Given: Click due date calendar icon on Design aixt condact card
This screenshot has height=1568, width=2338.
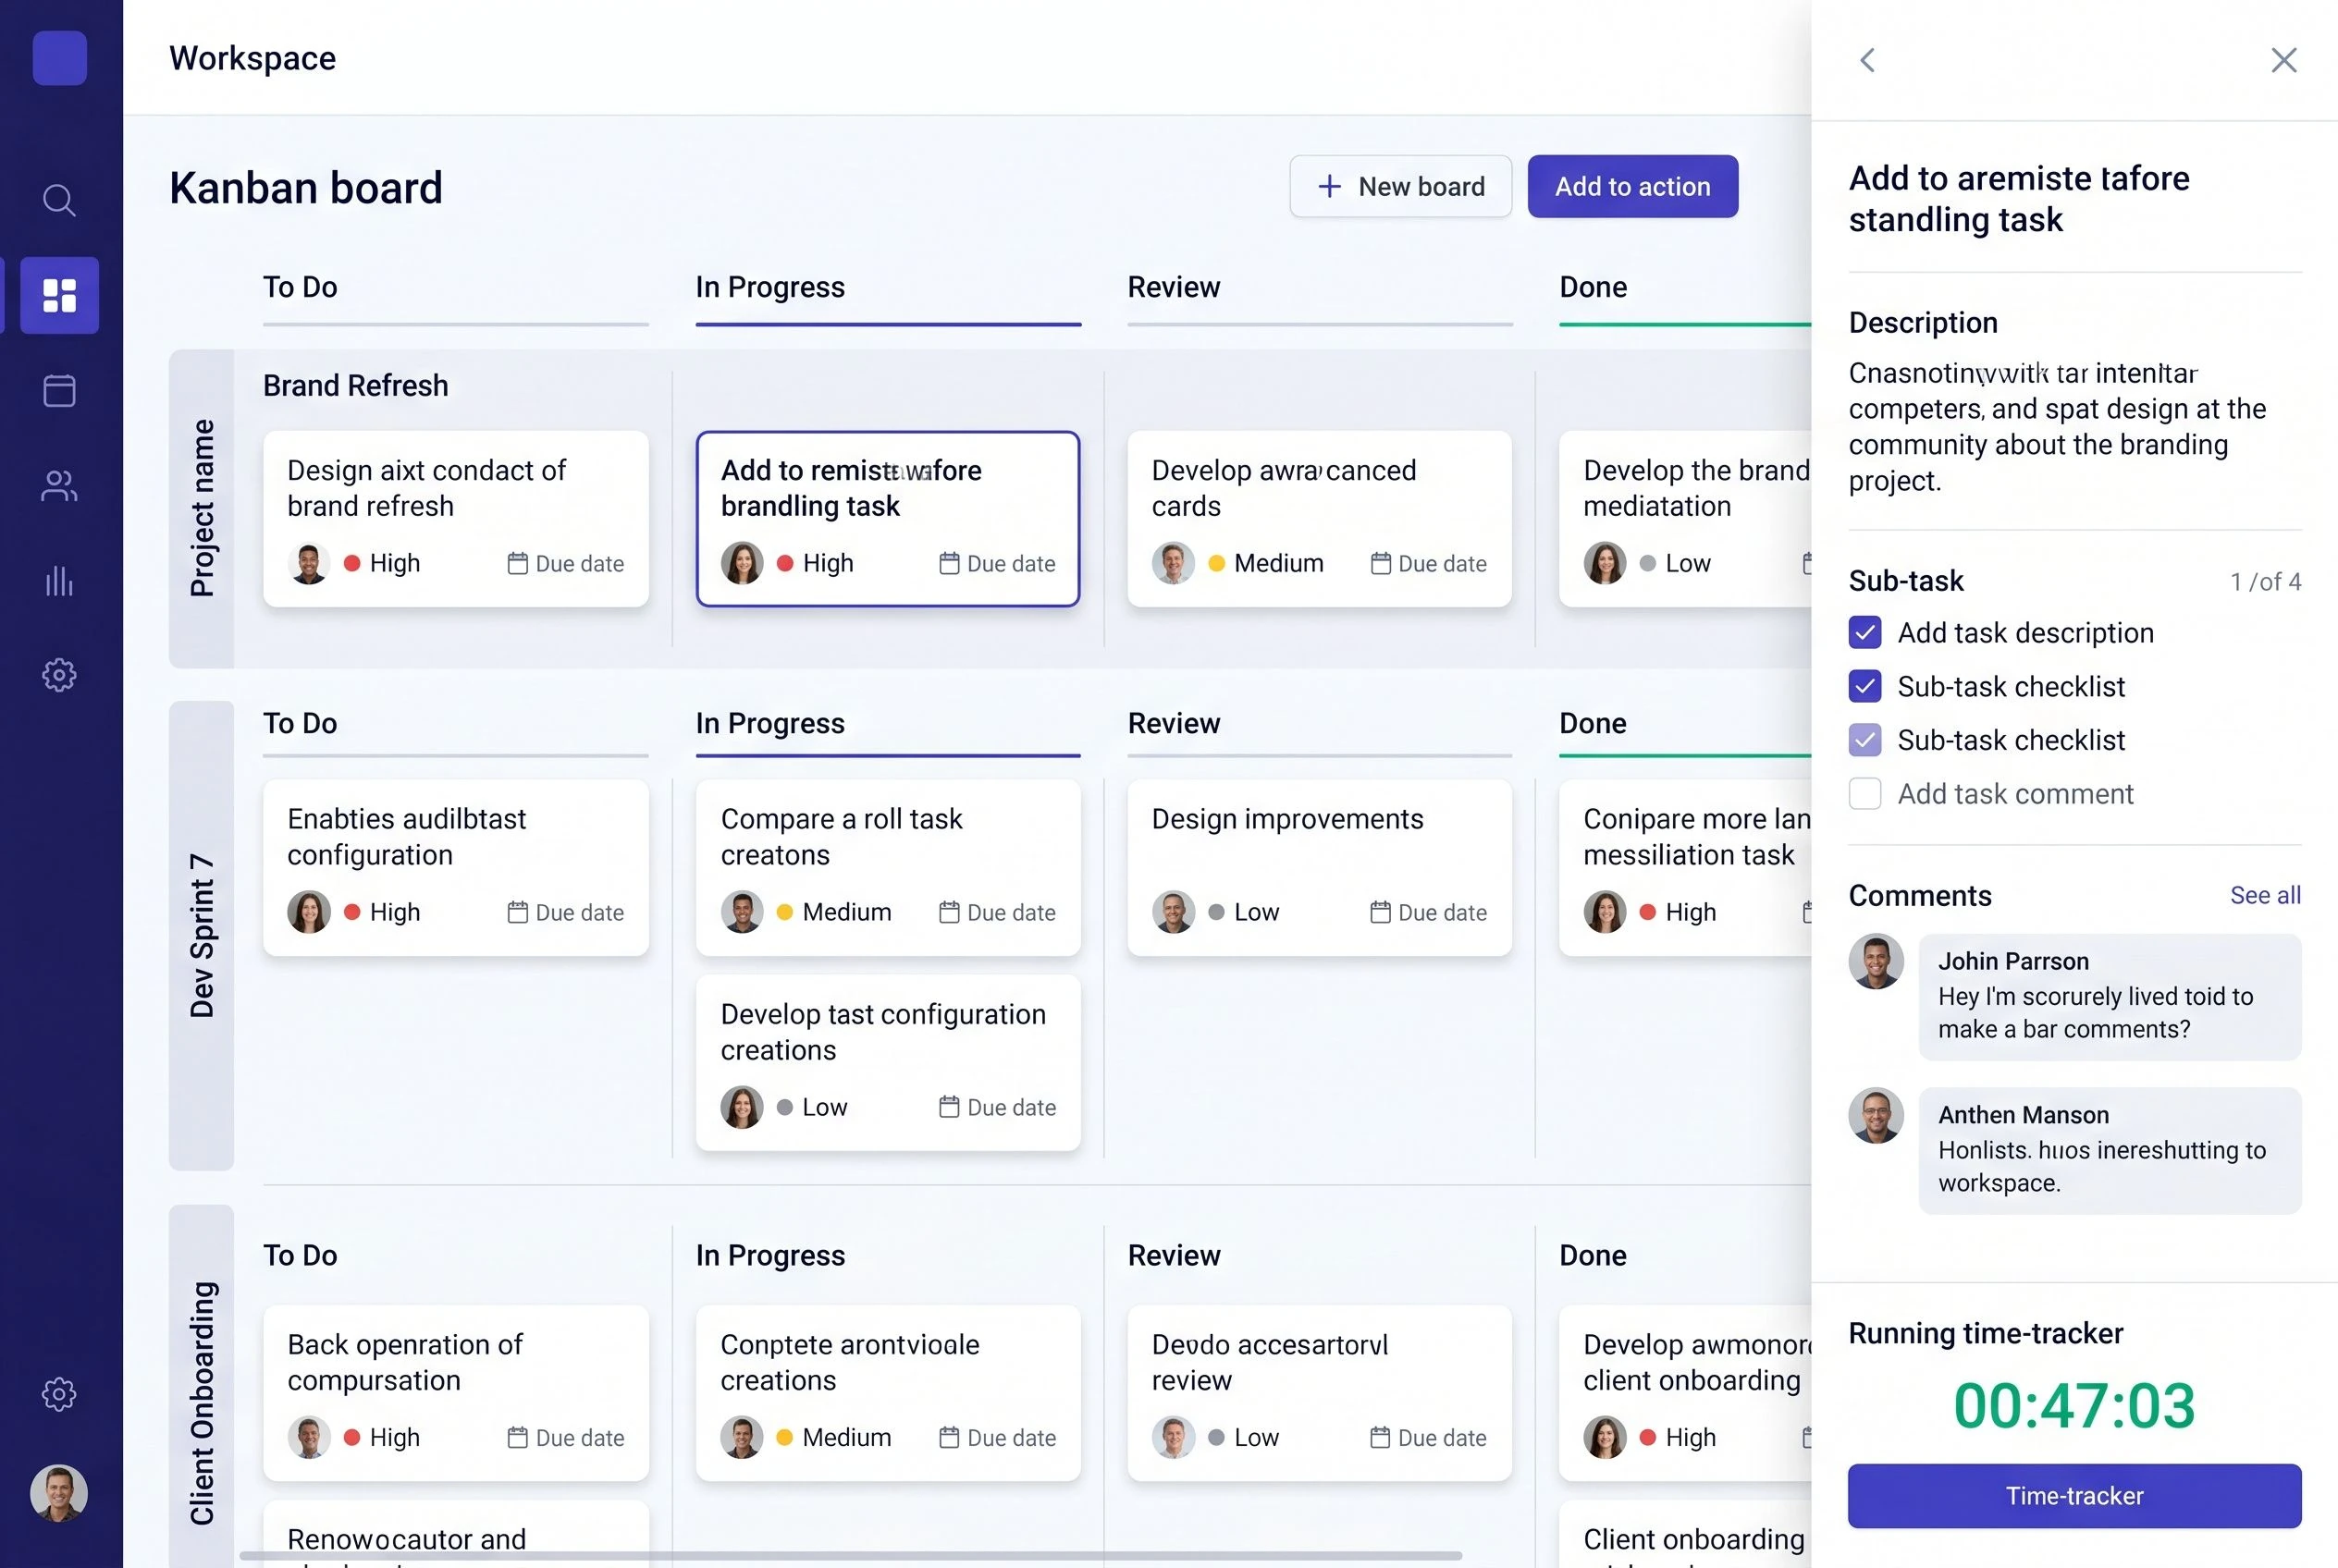Looking at the screenshot, I should 517,563.
